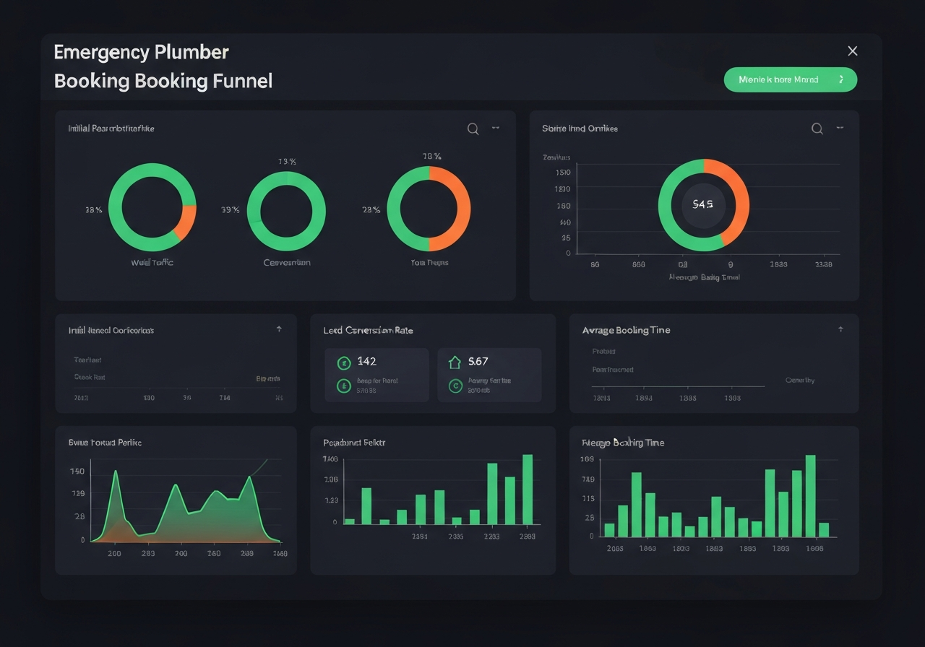This screenshot has height=647, width=925.
Task: Click the circle icon below the house icon
Action: coord(455,386)
